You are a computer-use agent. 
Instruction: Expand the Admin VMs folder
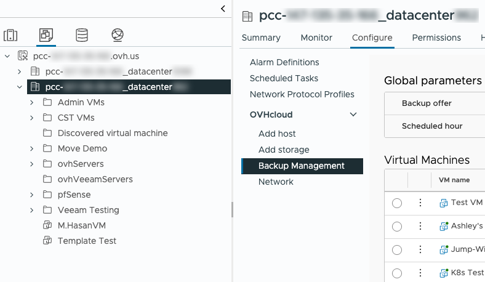pos(31,102)
